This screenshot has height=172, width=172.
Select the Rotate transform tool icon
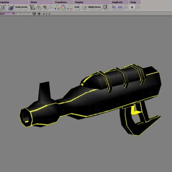coord(63,8)
